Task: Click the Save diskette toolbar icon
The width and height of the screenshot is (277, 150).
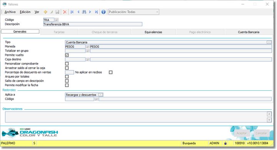Action: click(57, 12)
